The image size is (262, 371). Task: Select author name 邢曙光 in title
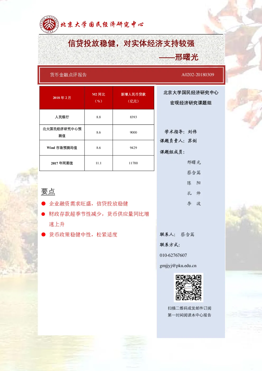[x=186, y=57]
